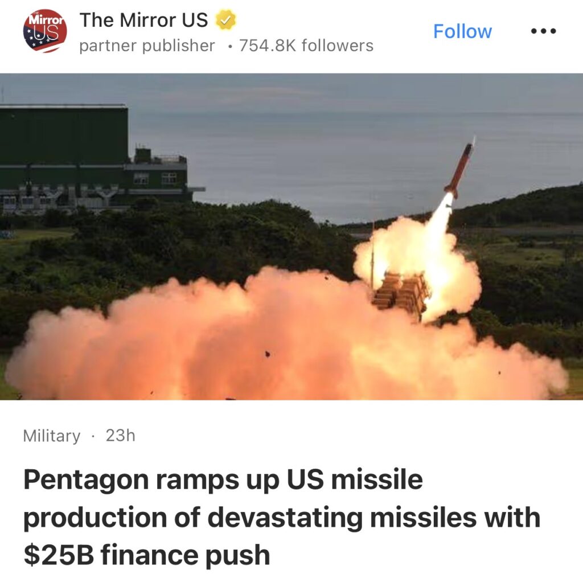Open the missile launch article image

(x=291, y=236)
